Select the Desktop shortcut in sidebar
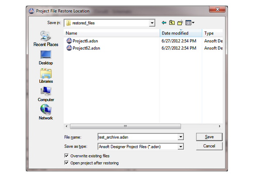262x174 pixels. point(46,58)
